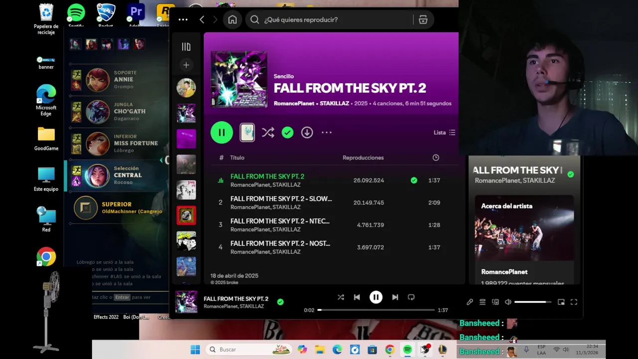Skip to the next track
The image size is (638, 359).
click(395, 297)
